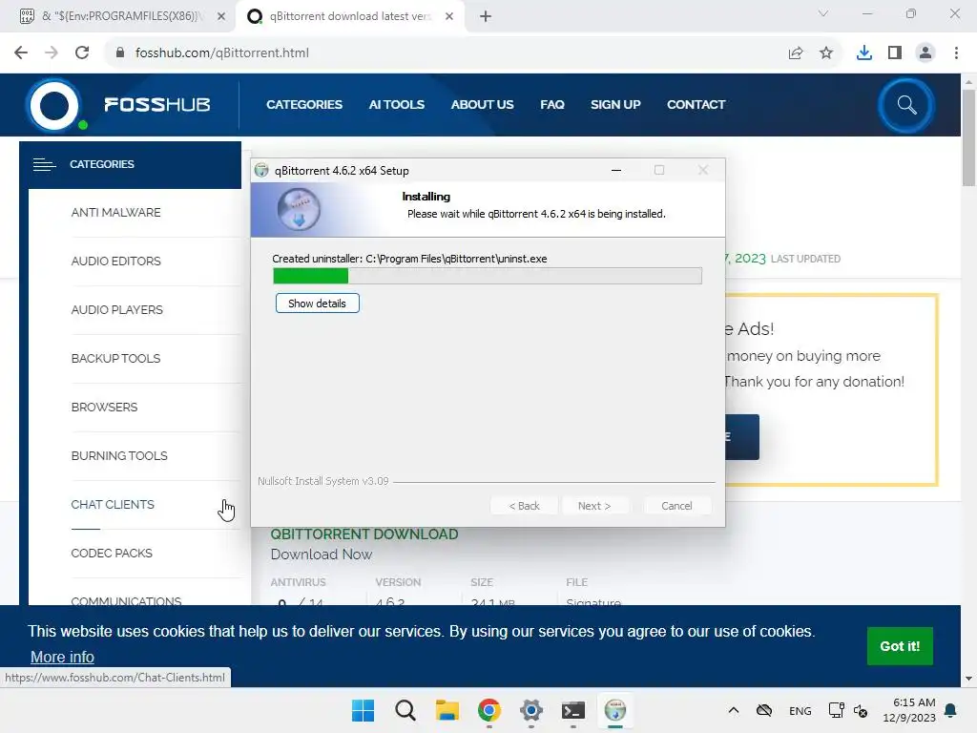Show hidden tray icons chevron
The height and width of the screenshot is (733, 977).
pyautogui.click(x=734, y=710)
